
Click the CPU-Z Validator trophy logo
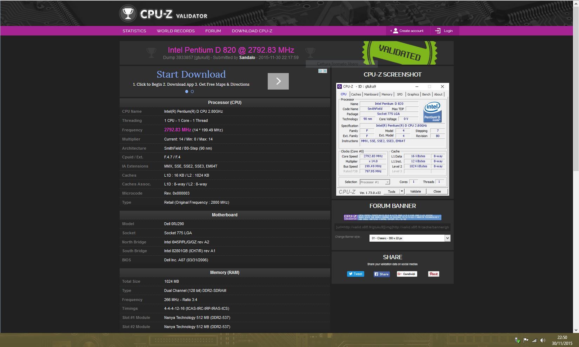[x=128, y=14]
